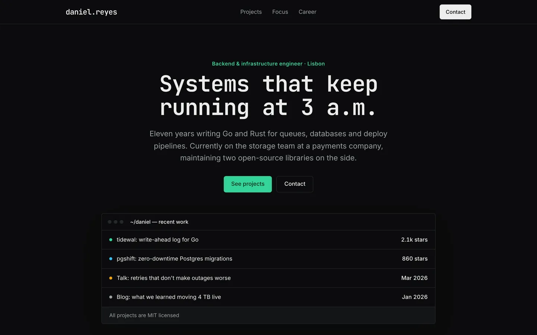Open the Career nav link
This screenshot has width=537, height=335.
point(307,12)
